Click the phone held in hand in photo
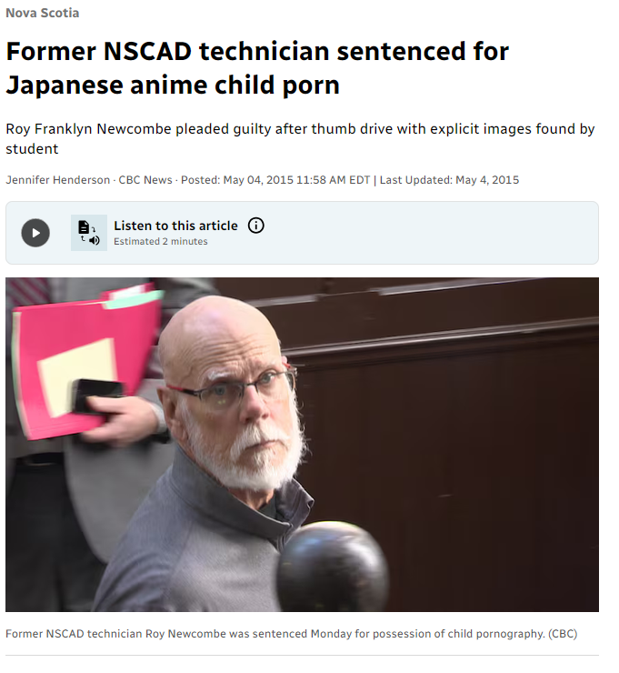 point(97,396)
